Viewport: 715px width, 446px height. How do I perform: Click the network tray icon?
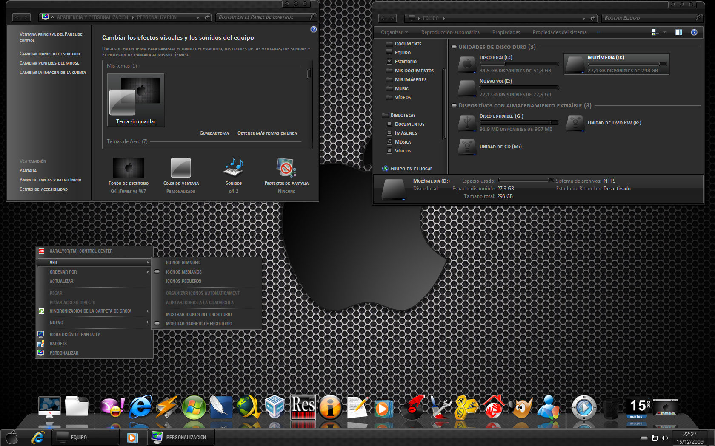click(x=655, y=438)
